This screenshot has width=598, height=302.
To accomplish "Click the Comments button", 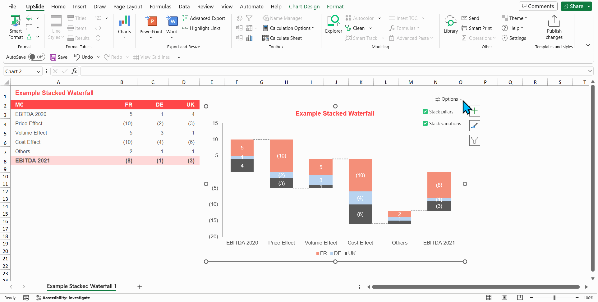I will [538, 6].
